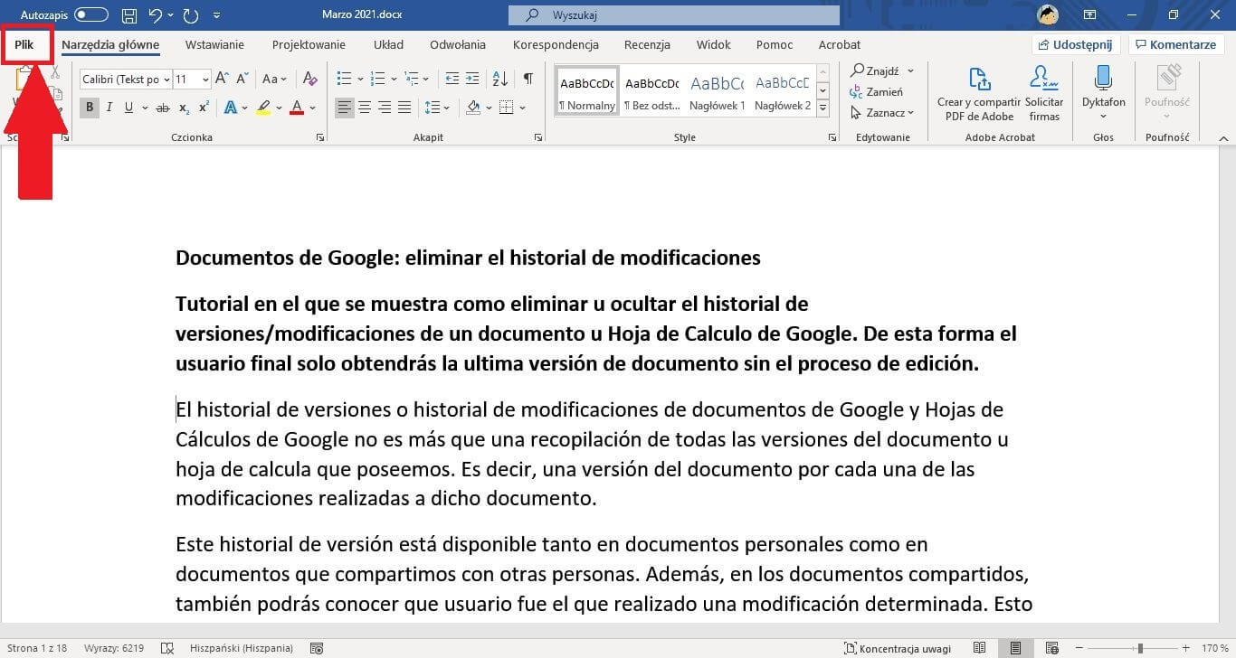Apply the Normalny style

[x=587, y=91]
